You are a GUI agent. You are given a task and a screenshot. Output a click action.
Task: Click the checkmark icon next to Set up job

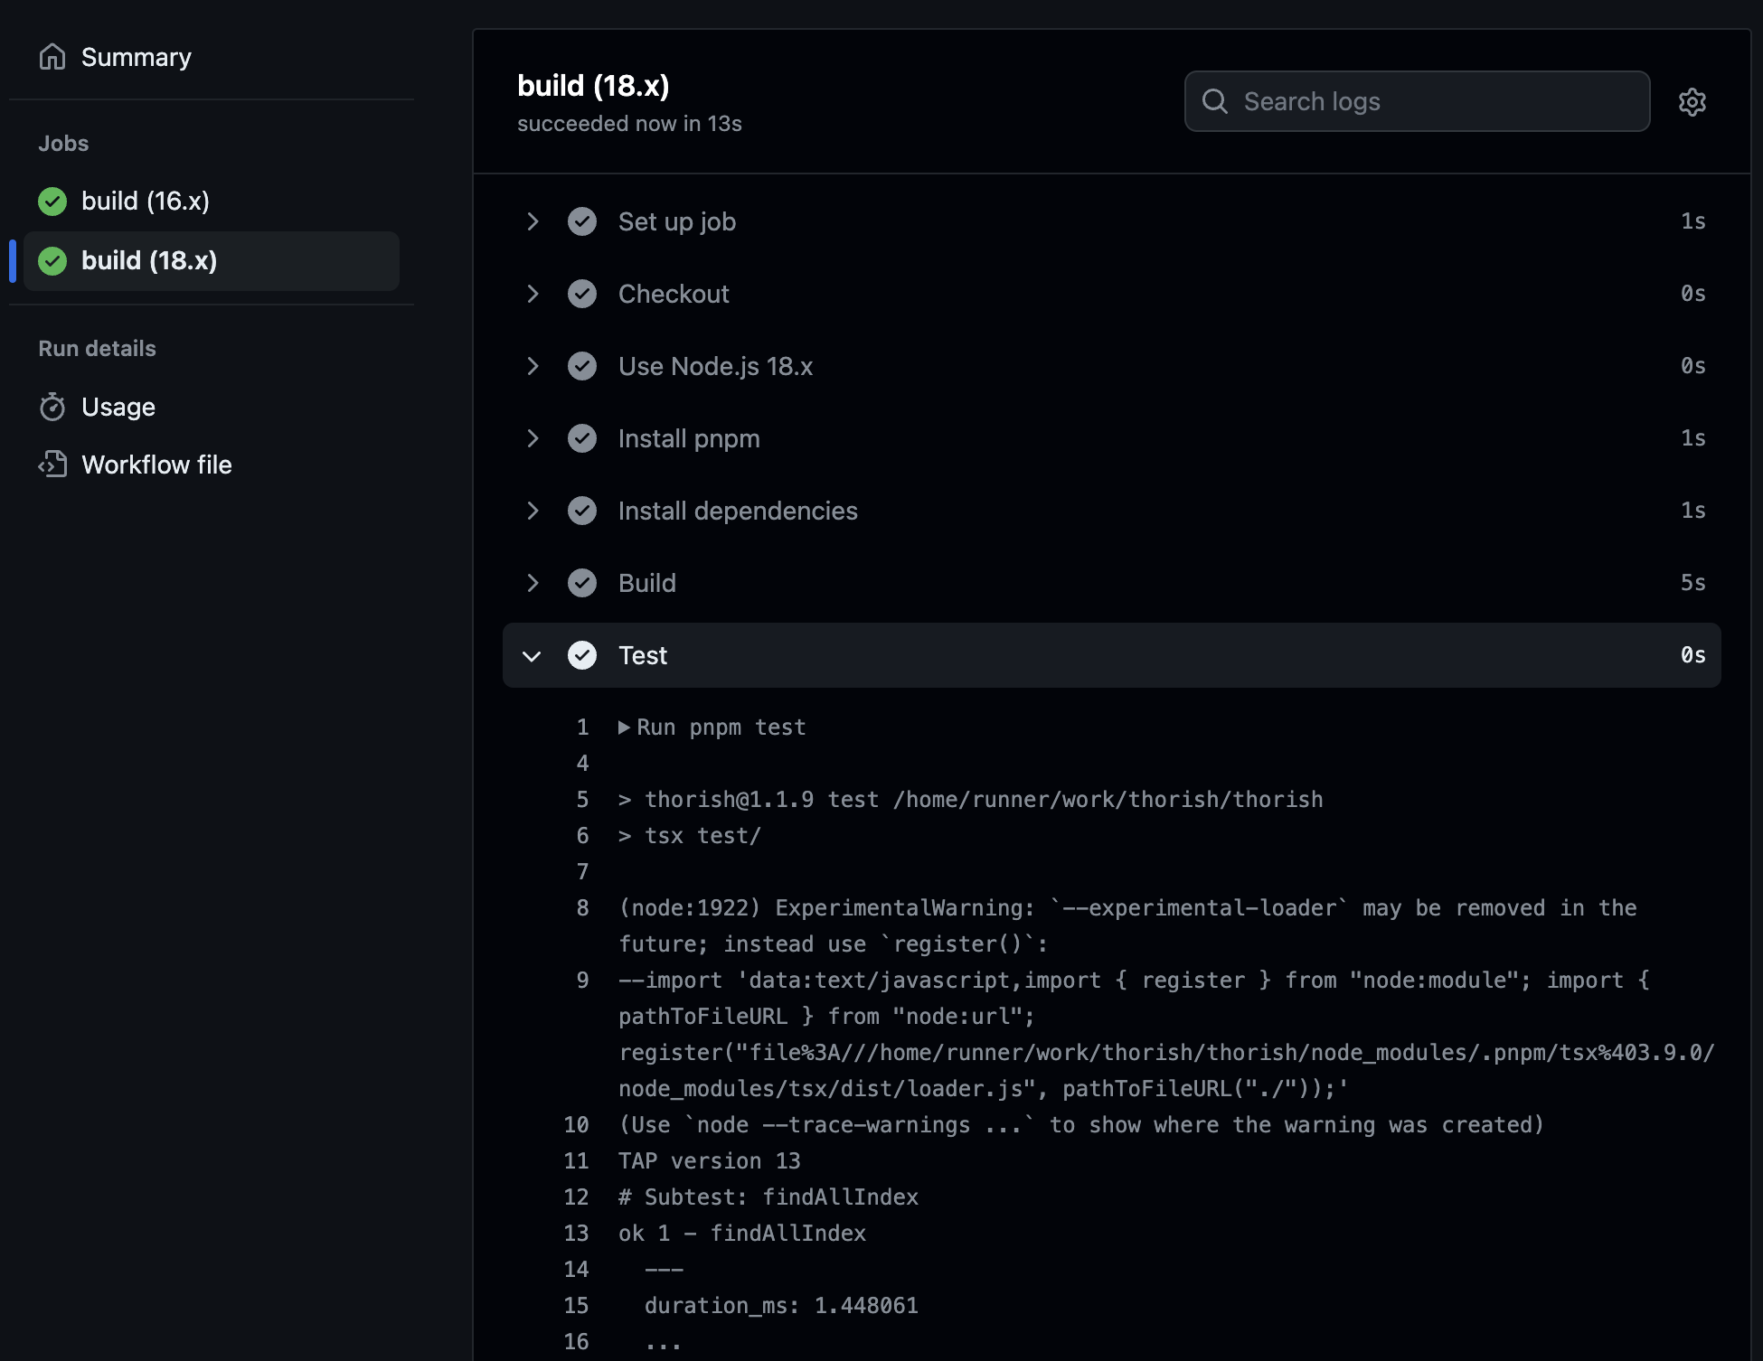[x=582, y=221]
